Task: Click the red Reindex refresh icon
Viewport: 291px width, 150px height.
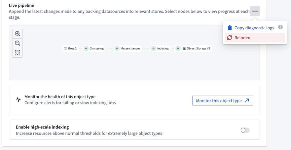Action: tap(229, 38)
